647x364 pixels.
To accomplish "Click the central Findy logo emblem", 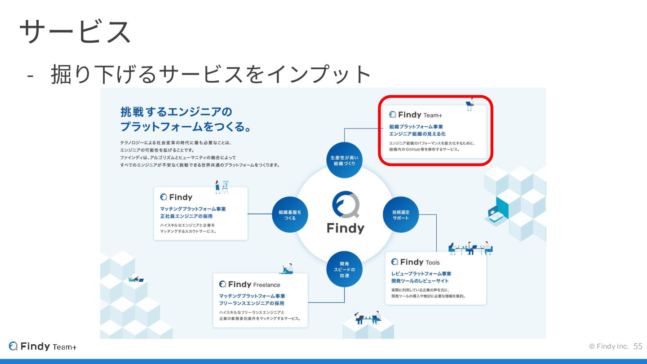I will click(346, 205).
